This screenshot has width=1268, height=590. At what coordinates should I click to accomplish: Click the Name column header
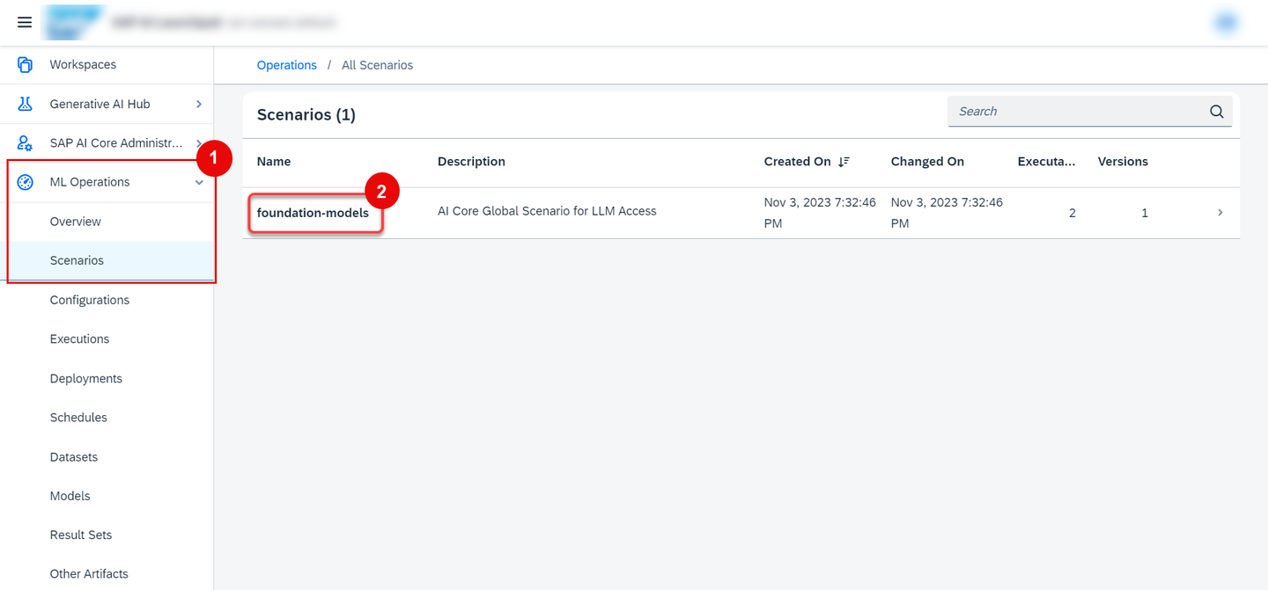pos(274,162)
